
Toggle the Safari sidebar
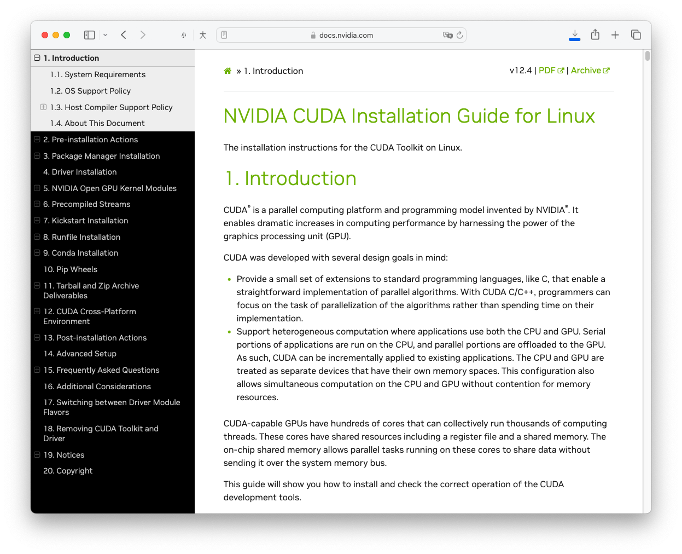tap(90, 35)
